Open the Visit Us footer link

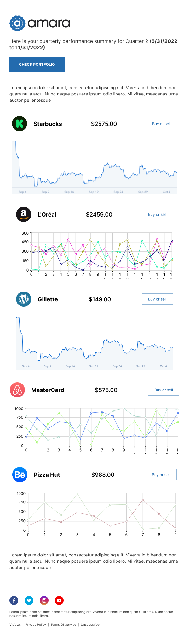pyautogui.click(x=15, y=624)
